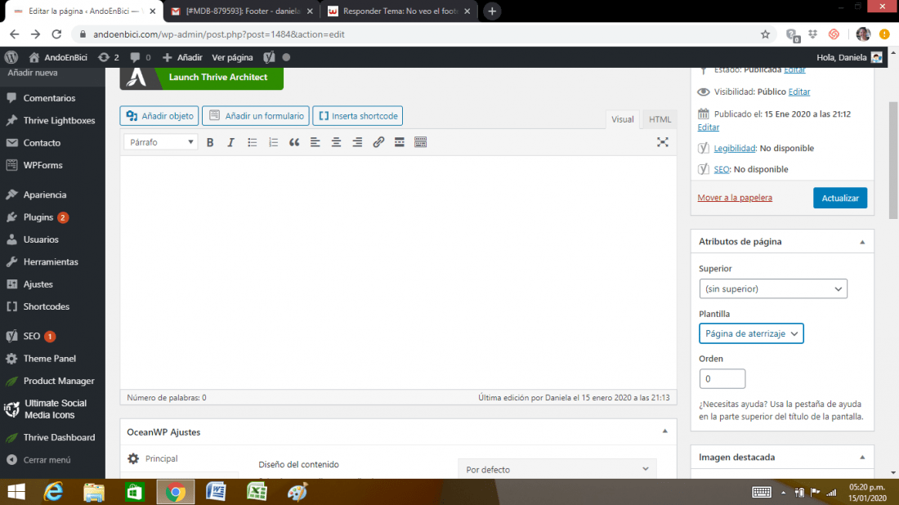Insert a numbered list
899x505 pixels.
point(273,142)
